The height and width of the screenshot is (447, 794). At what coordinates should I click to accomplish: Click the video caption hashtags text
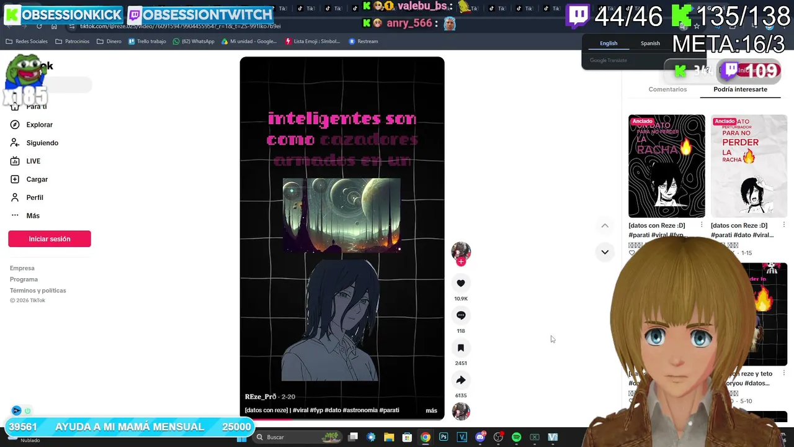coord(322,410)
